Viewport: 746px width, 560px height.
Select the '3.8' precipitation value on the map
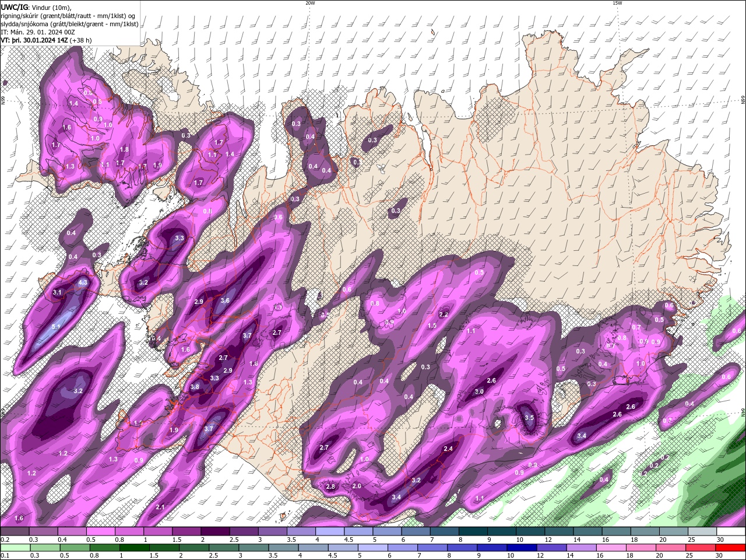195,387
